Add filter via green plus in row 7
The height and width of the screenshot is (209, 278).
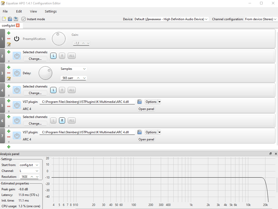[x=9, y=131]
